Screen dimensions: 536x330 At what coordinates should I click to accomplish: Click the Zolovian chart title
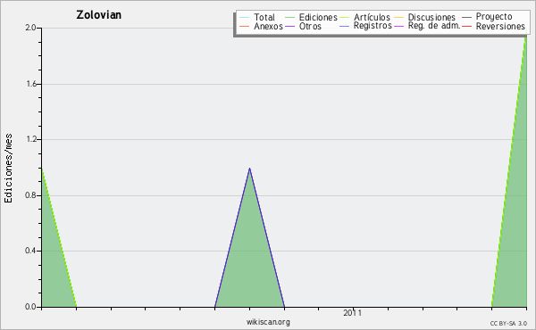[99, 15]
